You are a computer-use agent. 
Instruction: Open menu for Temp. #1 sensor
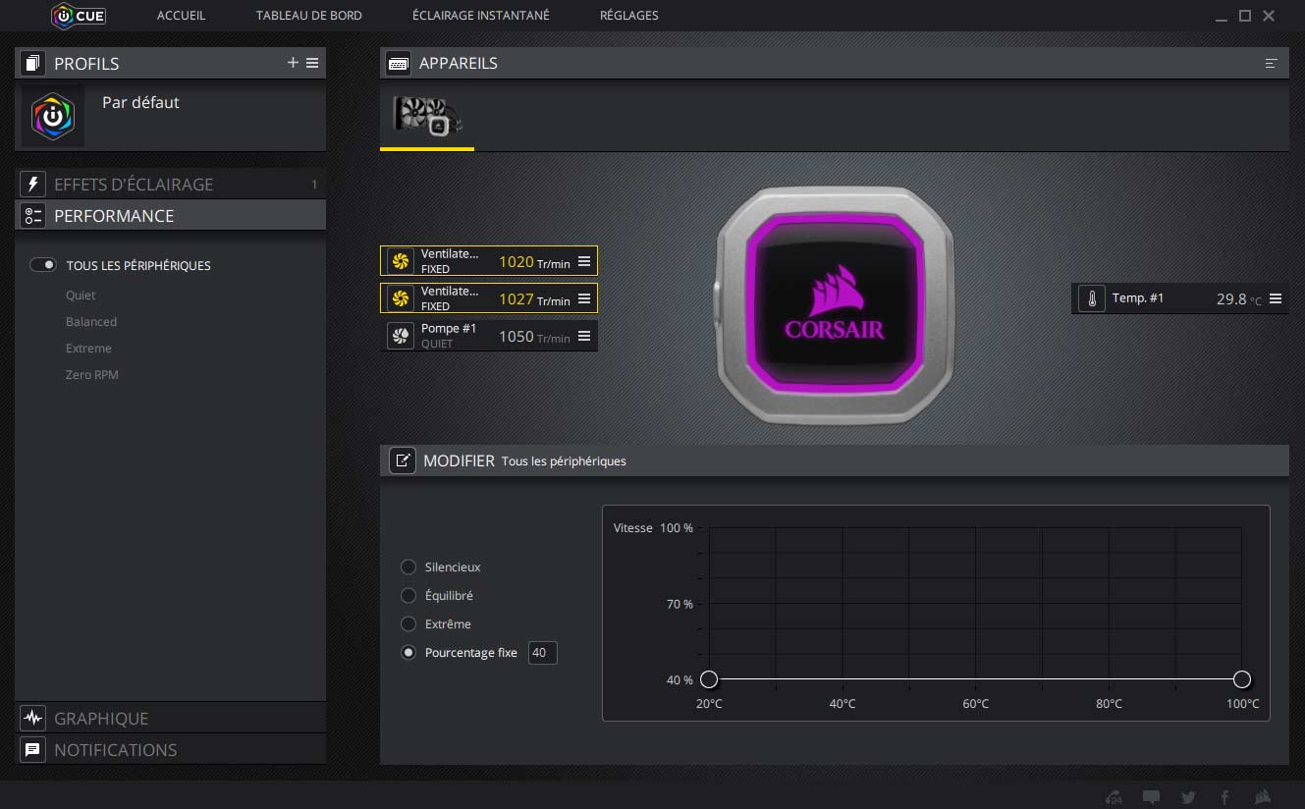tap(1276, 298)
